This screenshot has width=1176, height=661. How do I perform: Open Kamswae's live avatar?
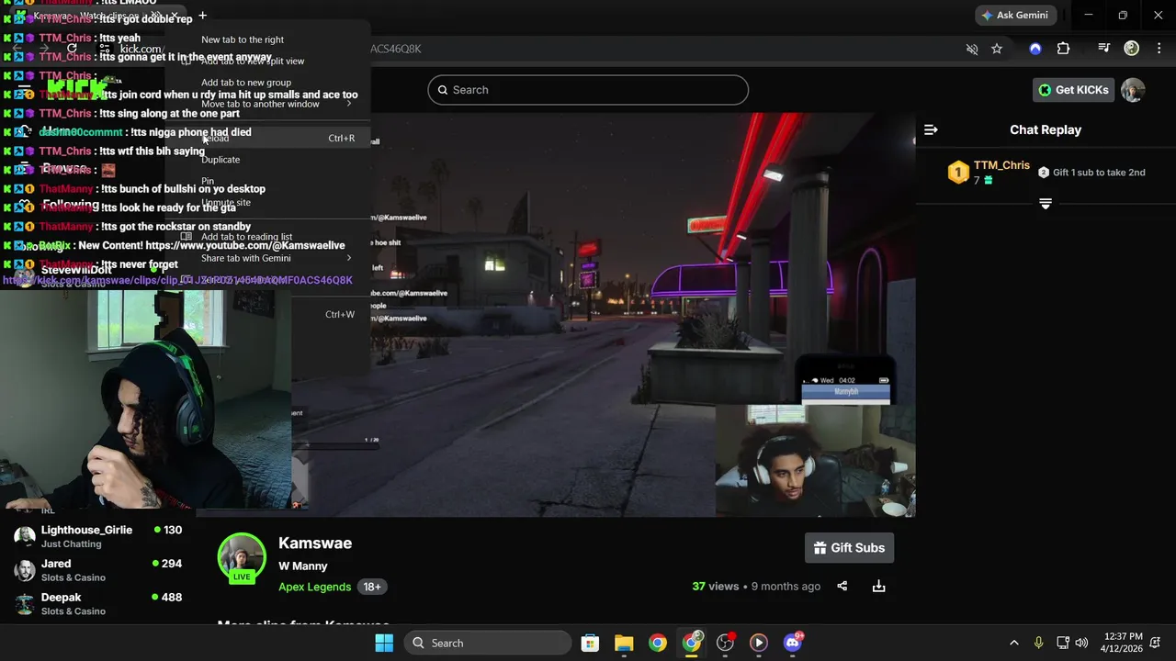242,557
